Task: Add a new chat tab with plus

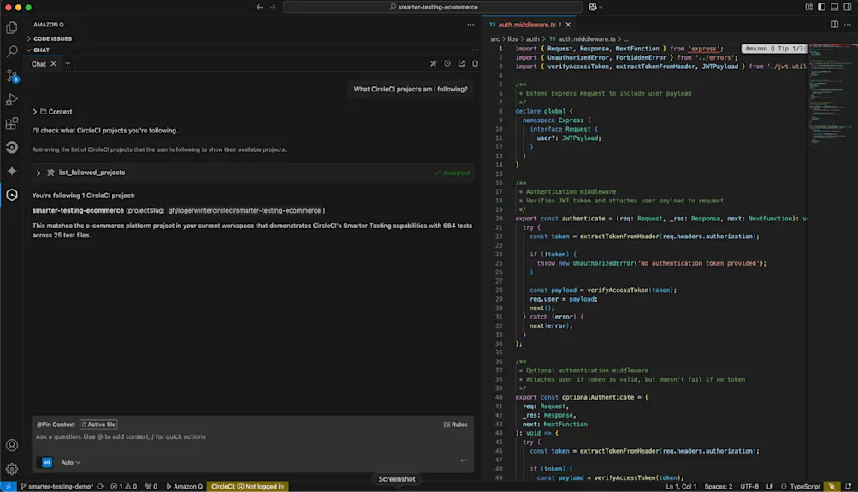Action: (68, 64)
